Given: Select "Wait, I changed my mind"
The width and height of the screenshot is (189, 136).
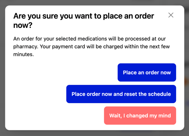Looking at the screenshot, I should 140,116.
